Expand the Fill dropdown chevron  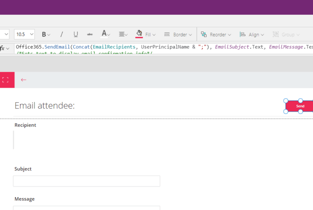click(154, 35)
